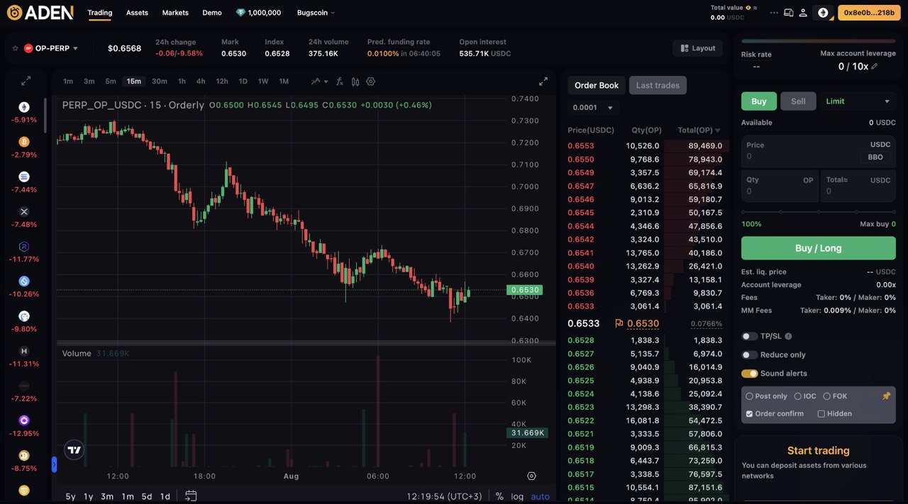Image resolution: width=908 pixels, height=504 pixels.
Task: Select coin with -9.80% change
Action: pos(24,316)
